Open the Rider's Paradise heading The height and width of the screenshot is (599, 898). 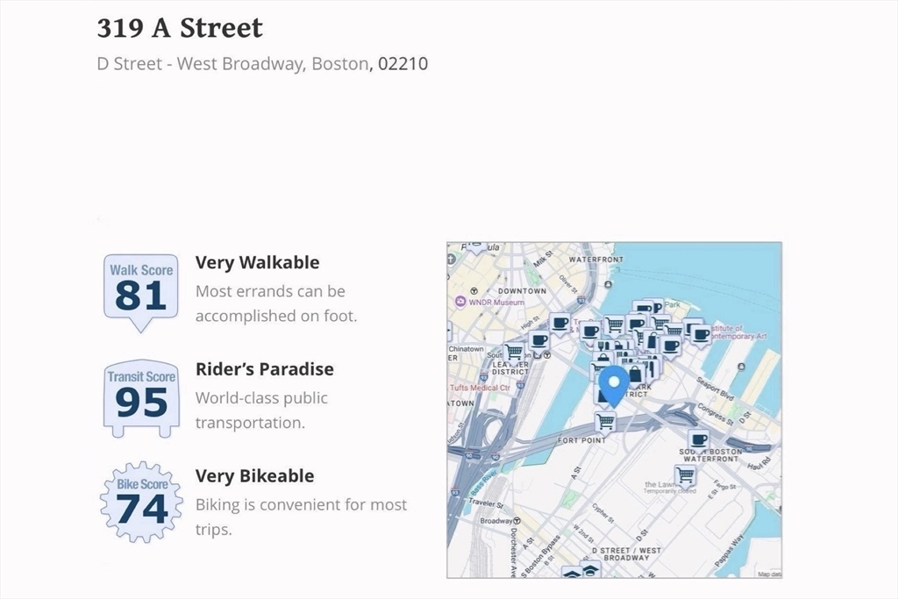[265, 369]
